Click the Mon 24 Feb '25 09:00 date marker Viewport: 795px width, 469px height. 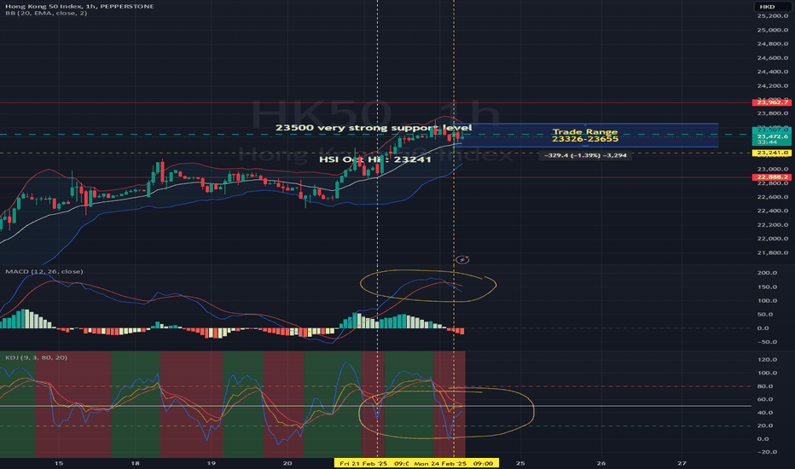pyautogui.click(x=454, y=463)
